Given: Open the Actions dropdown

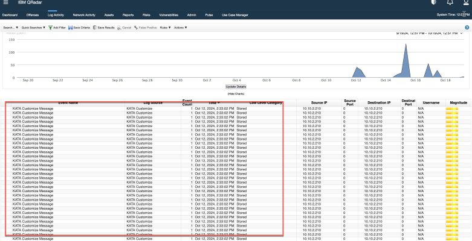Looking at the screenshot, I should tap(181, 28).
